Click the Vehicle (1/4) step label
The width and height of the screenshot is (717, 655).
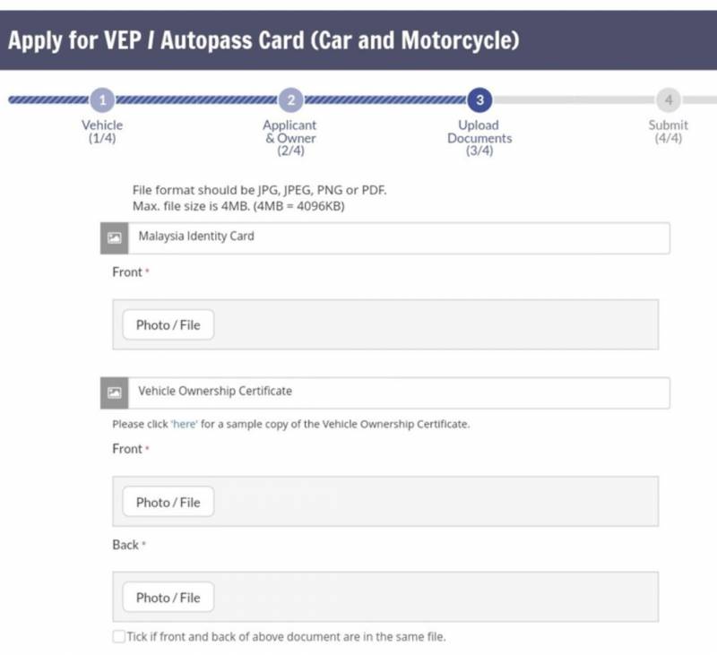[102, 132]
